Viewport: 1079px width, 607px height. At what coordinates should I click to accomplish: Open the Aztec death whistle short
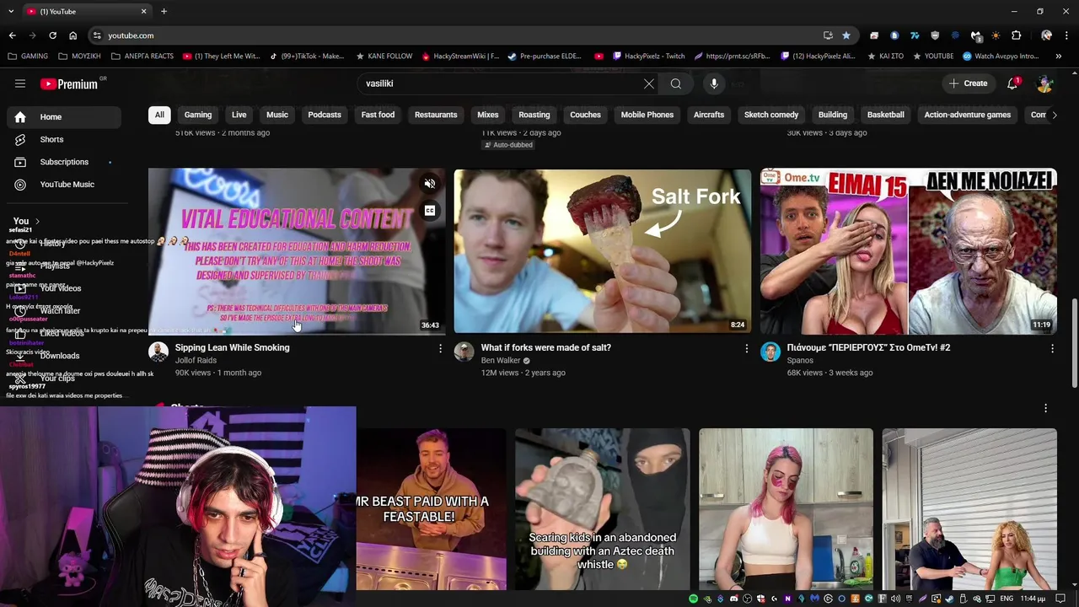tap(603, 509)
